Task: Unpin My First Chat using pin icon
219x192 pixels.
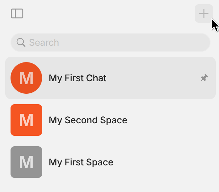Action: point(205,78)
